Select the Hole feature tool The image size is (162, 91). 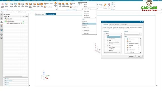(x=19, y=5)
